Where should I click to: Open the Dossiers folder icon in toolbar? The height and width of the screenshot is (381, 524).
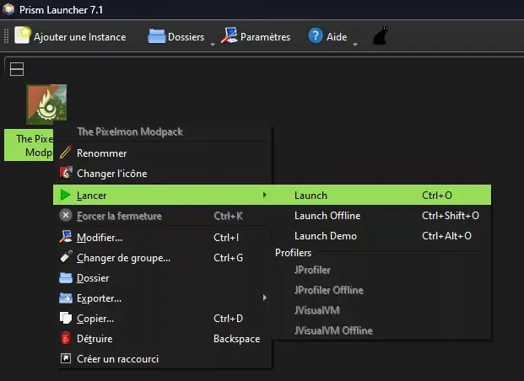pyautogui.click(x=156, y=36)
